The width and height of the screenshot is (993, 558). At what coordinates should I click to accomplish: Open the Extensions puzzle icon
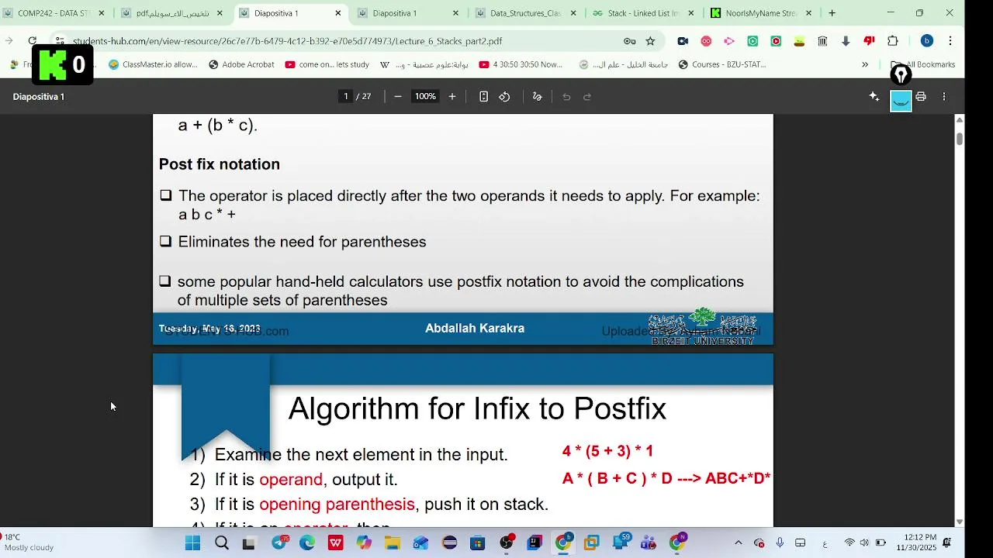click(x=892, y=41)
